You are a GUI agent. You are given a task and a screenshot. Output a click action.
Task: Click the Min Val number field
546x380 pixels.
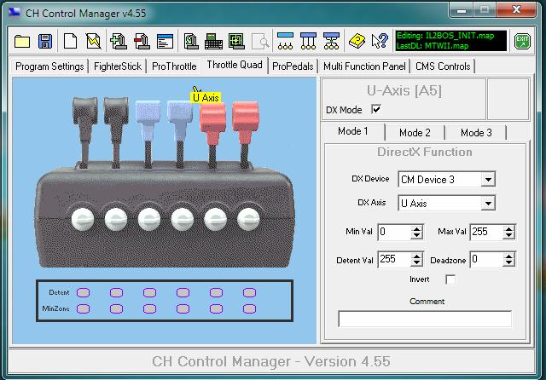click(394, 232)
